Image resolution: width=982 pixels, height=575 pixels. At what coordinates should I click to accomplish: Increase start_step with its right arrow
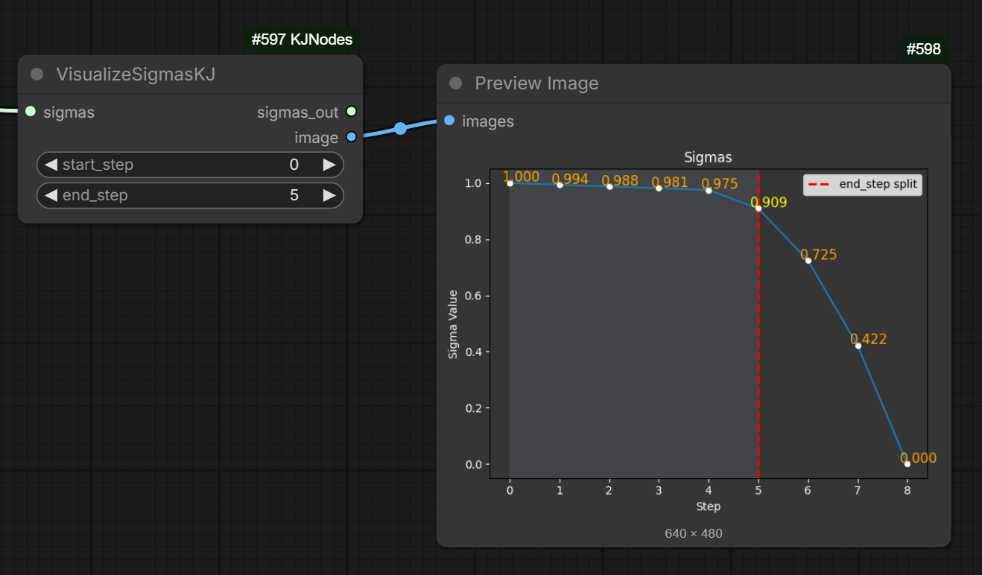[x=329, y=165]
